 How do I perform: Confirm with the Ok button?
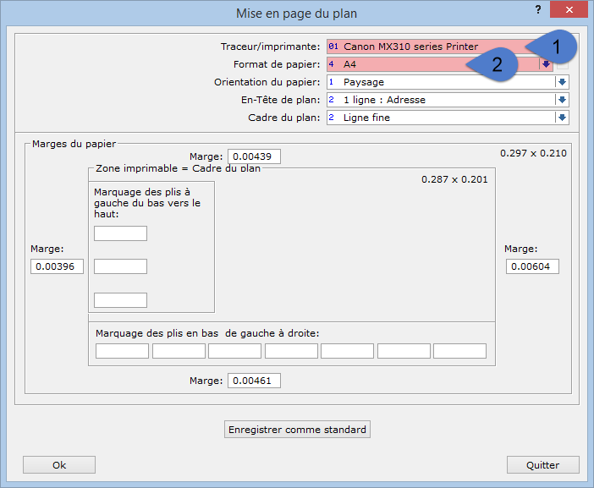pyautogui.click(x=59, y=464)
